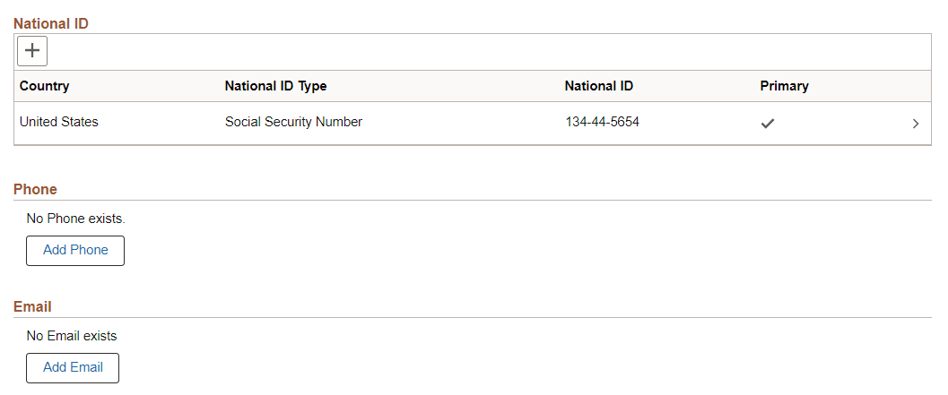Click the National ID section heading
The image size is (948, 395).
tap(51, 23)
